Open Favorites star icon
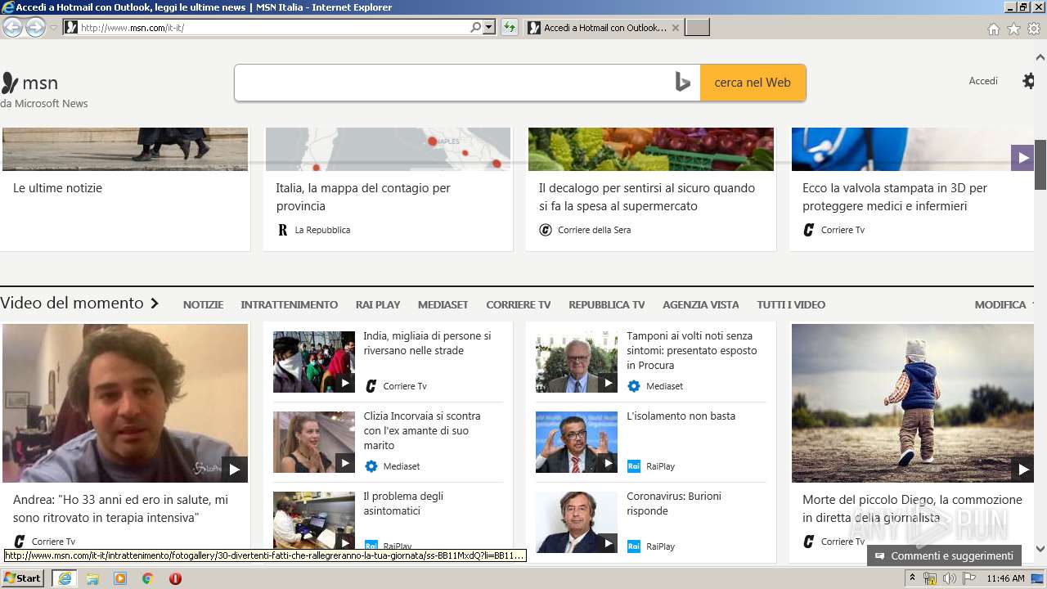1047x589 pixels. 1013,29
